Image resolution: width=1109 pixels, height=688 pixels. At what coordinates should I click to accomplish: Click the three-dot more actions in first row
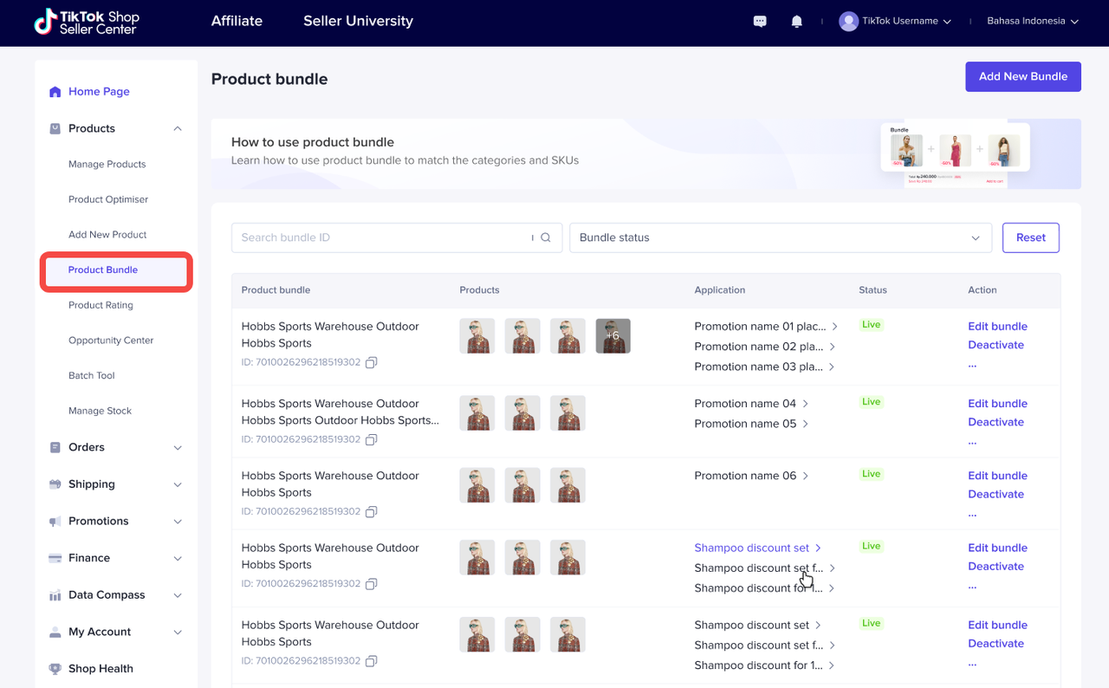(972, 365)
